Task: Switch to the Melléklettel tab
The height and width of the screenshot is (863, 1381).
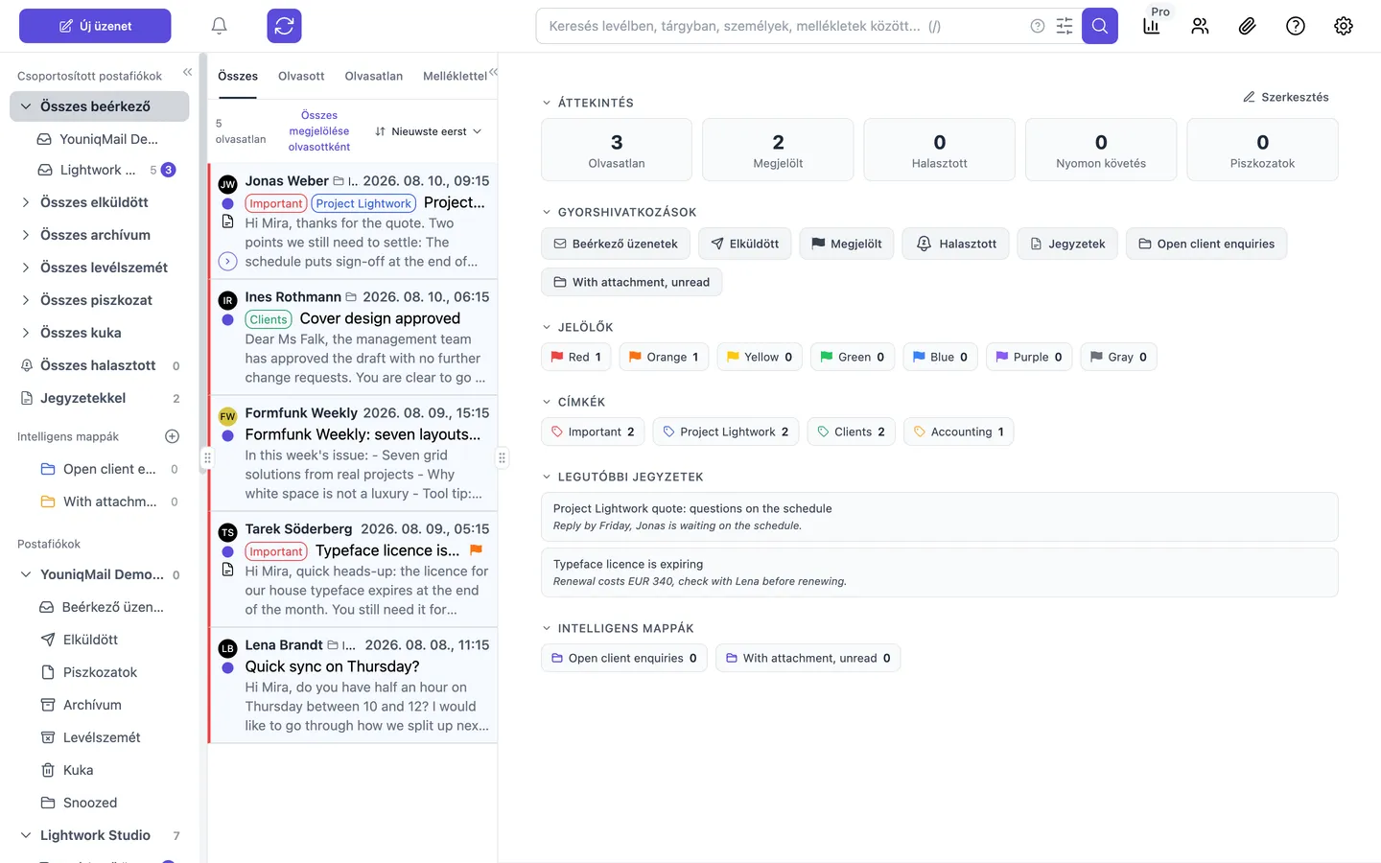Action: [455, 76]
